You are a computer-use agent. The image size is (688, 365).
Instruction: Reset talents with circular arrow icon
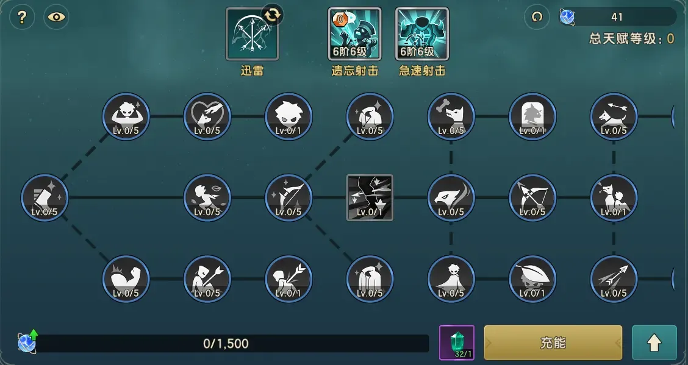tap(537, 17)
